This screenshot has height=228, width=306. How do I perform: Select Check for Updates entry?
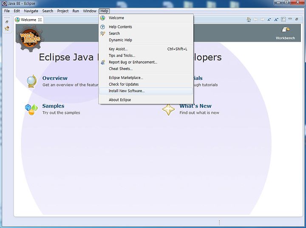(146, 84)
